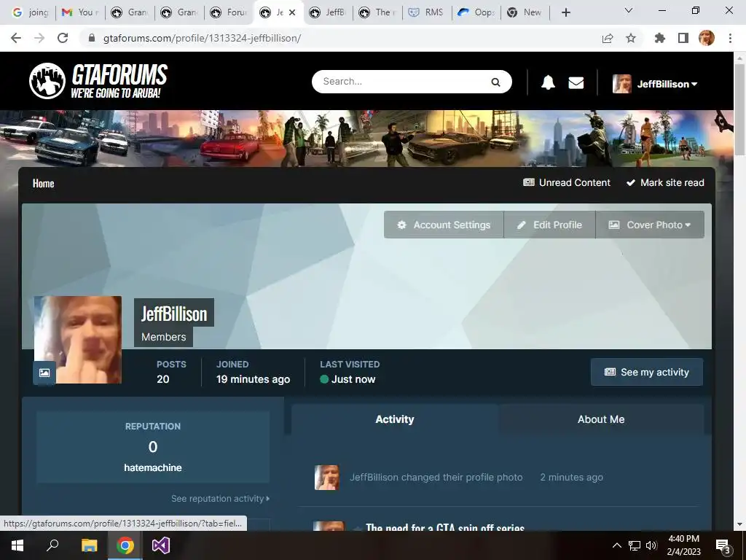Switch to the Gmail 'You' tab
This screenshot has height=560, width=746.
click(79, 12)
